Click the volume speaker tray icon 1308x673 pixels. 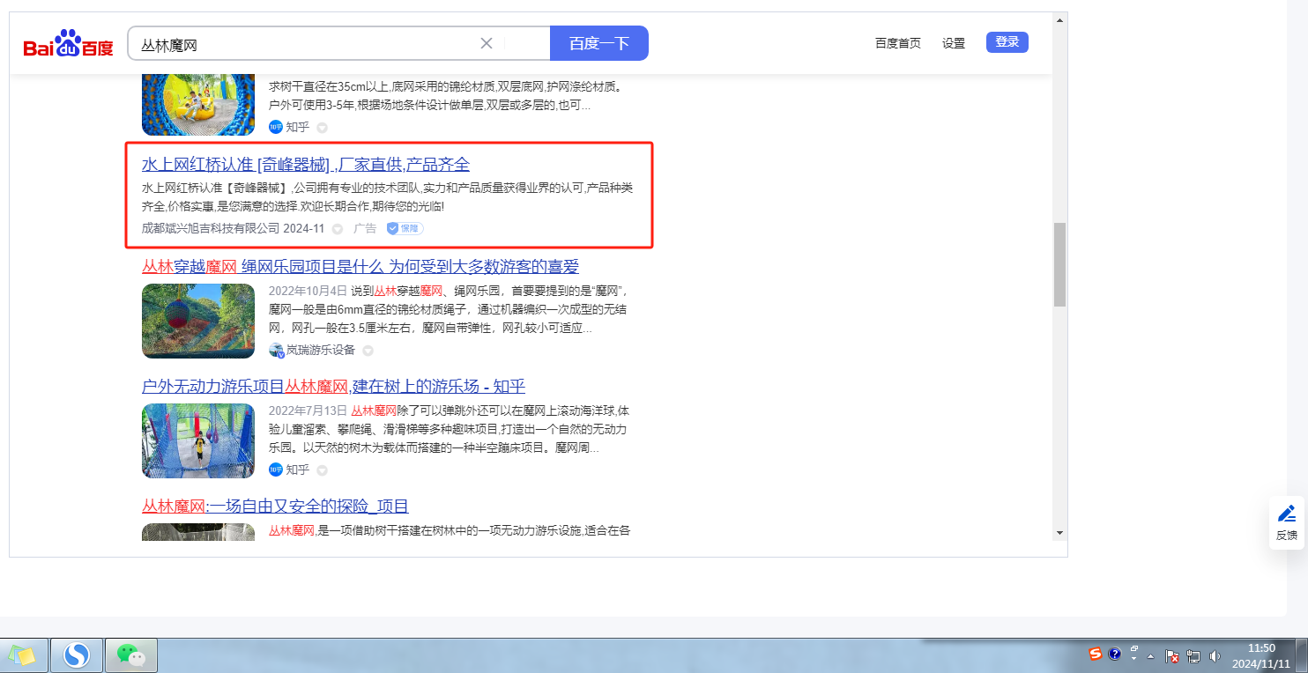1215,655
